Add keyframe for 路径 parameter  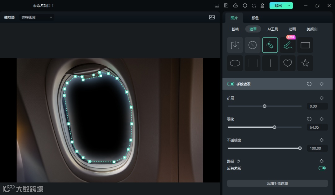322,161
